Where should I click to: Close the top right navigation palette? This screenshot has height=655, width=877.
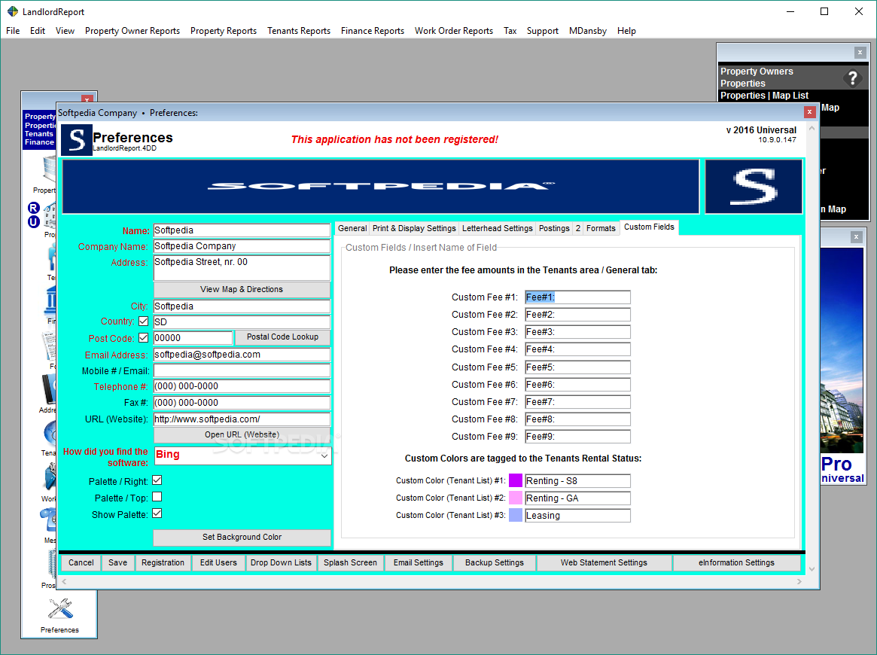[x=860, y=53]
